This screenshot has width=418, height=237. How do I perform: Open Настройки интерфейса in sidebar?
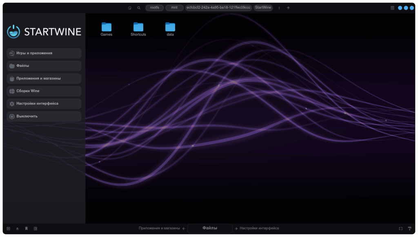point(44,104)
